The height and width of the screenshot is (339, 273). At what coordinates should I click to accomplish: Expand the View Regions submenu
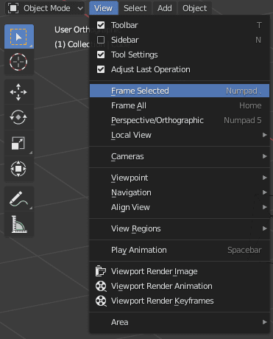[180, 228]
